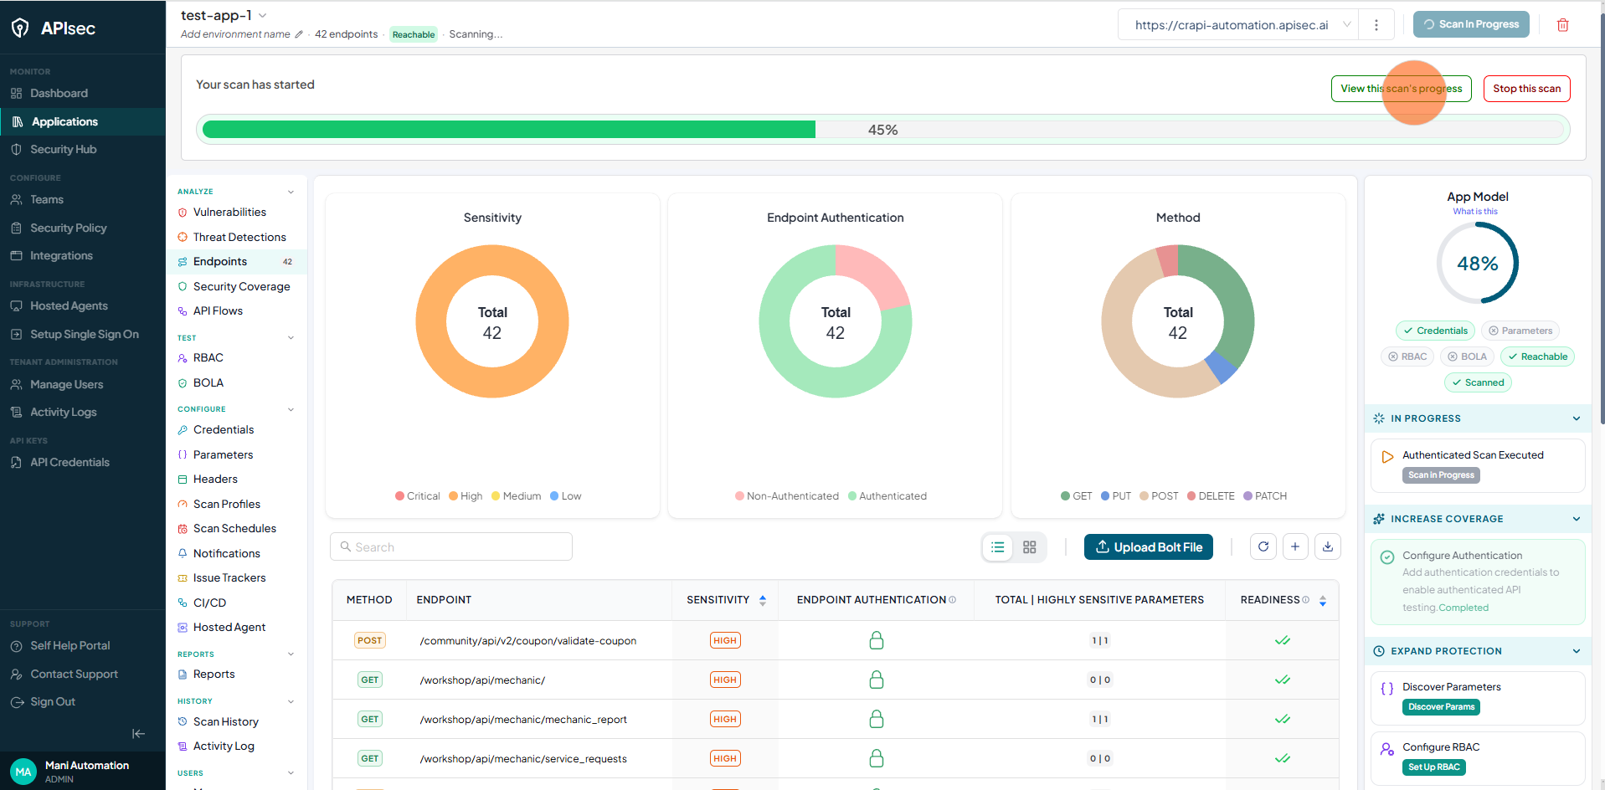
Task: Expand the crapi-automation URL dropdown
Action: (x=1347, y=25)
